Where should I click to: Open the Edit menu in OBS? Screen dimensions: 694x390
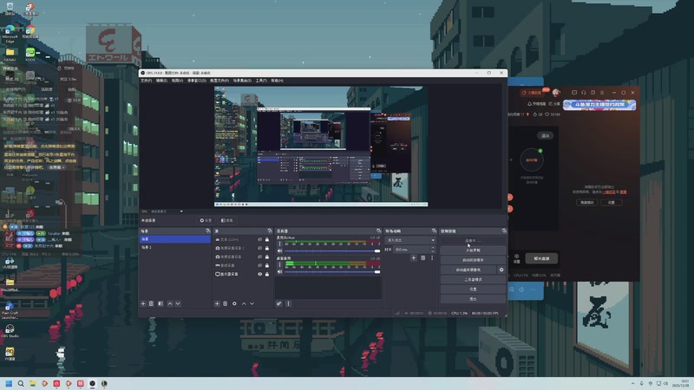coord(161,81)
